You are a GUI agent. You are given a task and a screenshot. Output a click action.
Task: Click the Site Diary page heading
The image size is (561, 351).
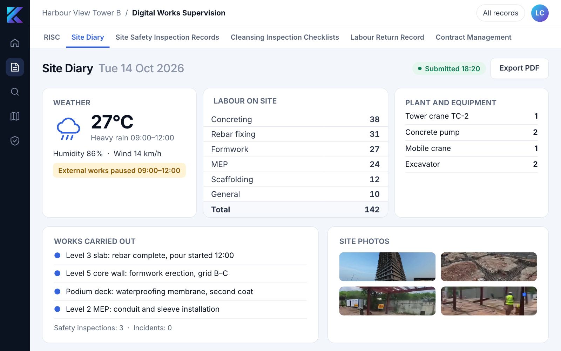click(68, 68)
